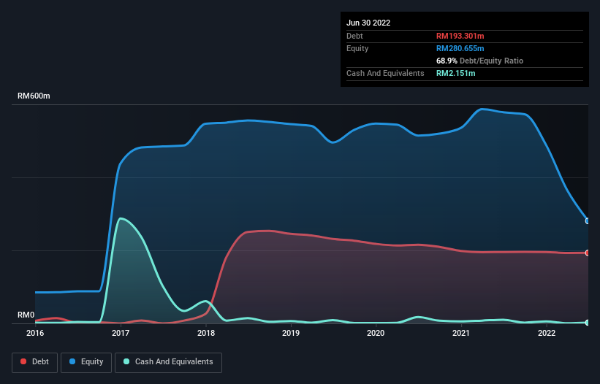Click the blue Equity endpoint marker
This screenshot has width=600, height=384.
(x=588, y=221)
